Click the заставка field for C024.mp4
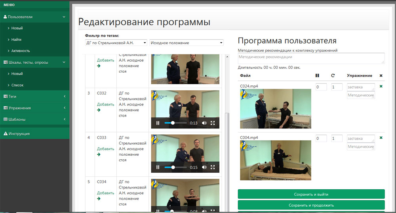The height and width of the screenshot is (213, 396). 361,87
